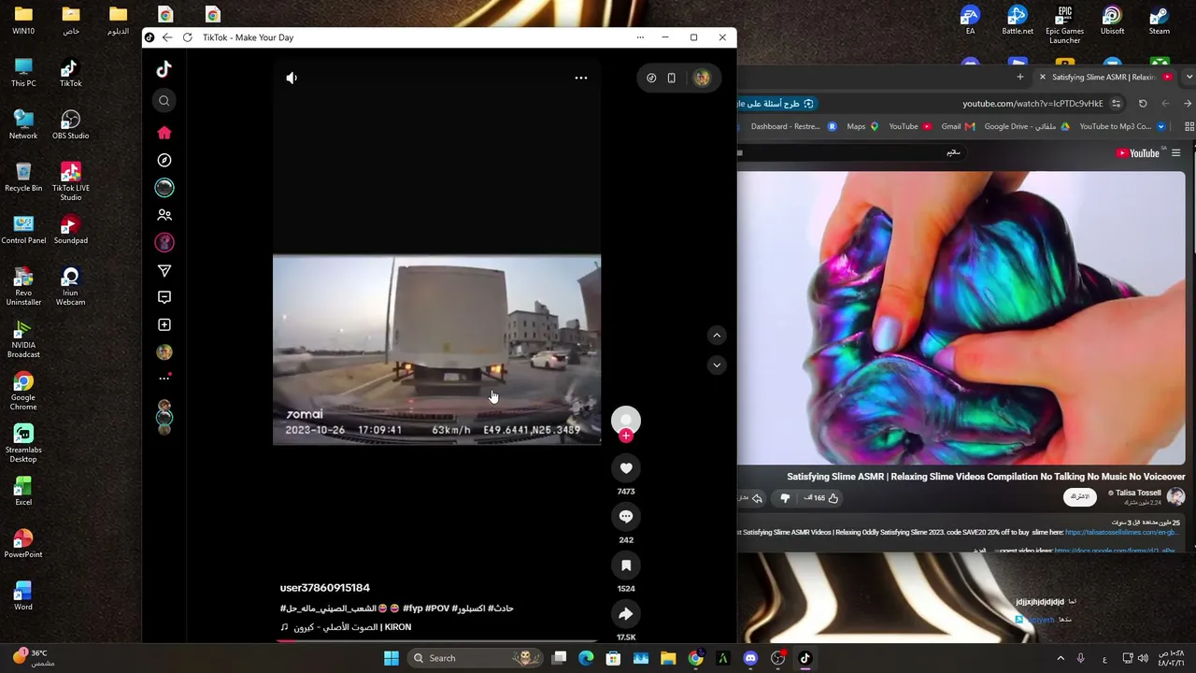Mute the TikTok video sound
This screenshot has width=1196, height=673.
[x=292, y=79]
